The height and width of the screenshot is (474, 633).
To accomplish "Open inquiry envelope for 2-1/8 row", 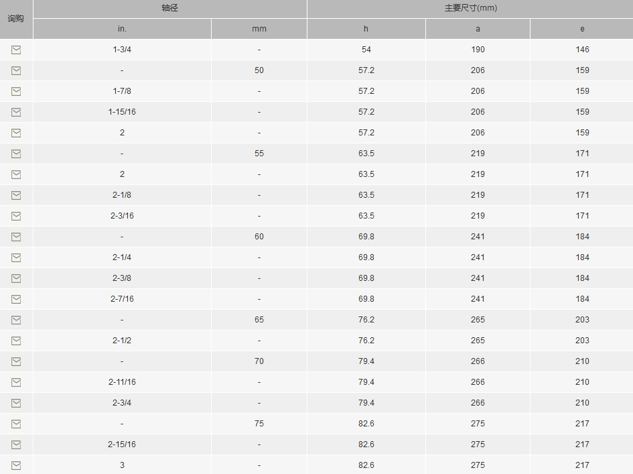I will (x=16, y=196).
